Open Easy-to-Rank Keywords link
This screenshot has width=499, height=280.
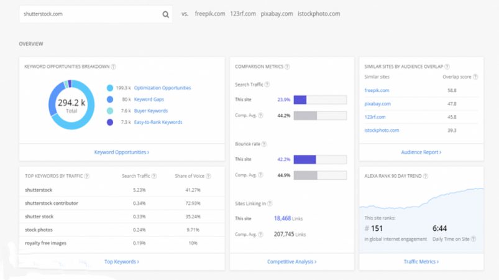pos(158,123)
